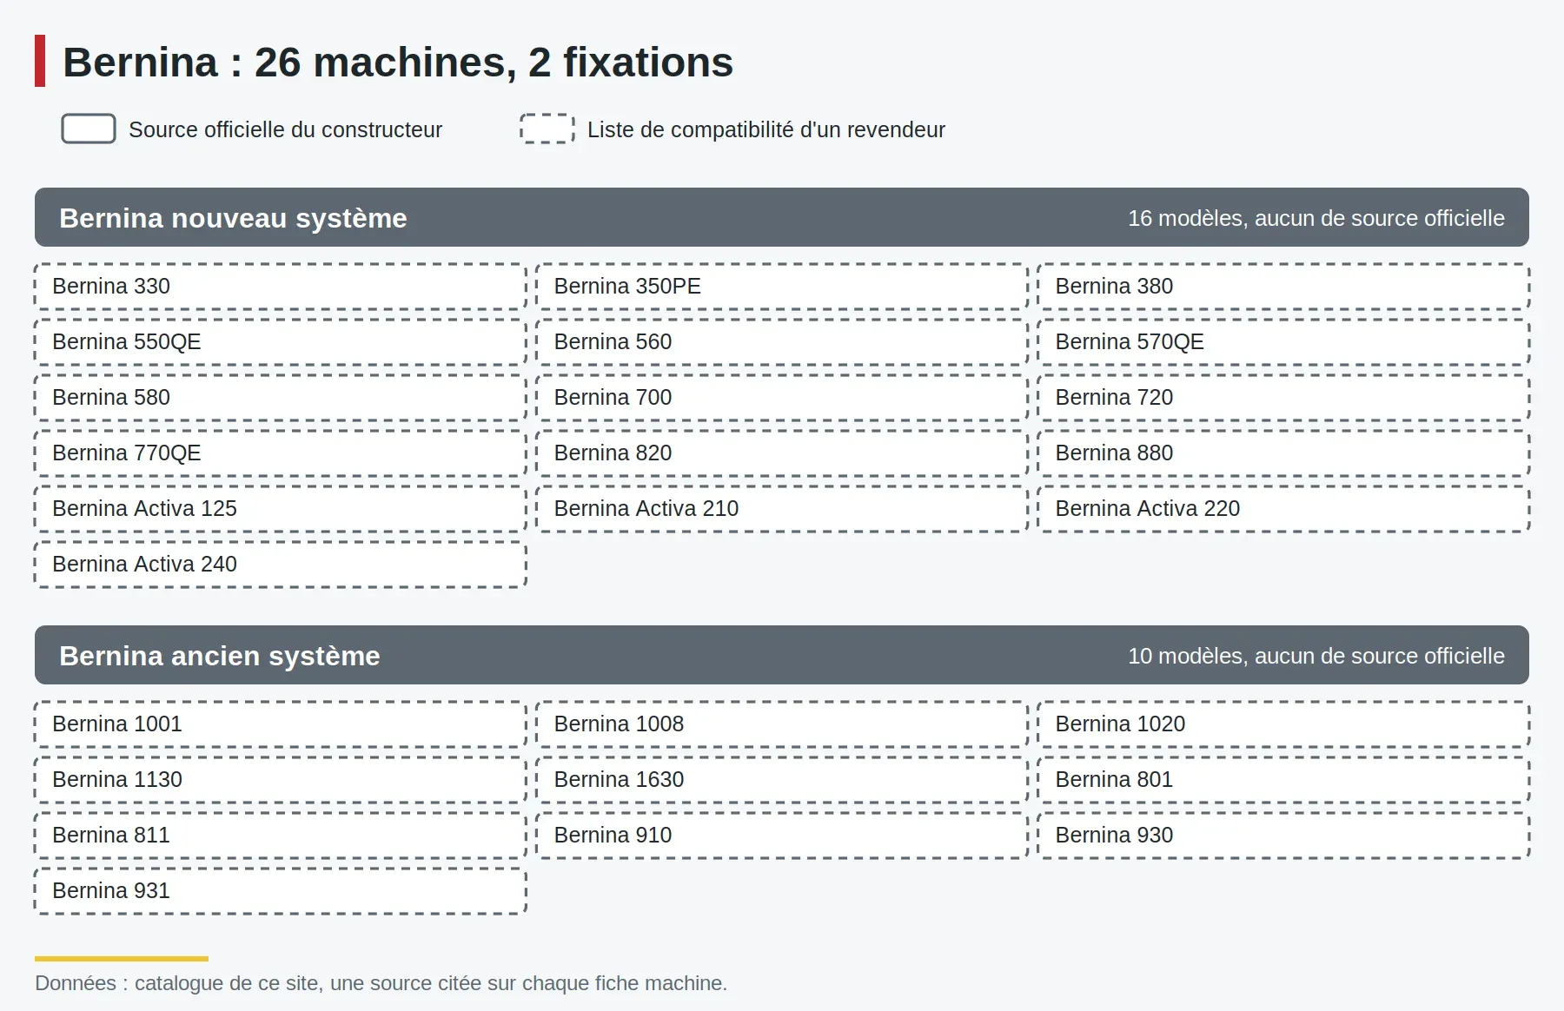The height and width of the screenshot is (1011, 1564).
Task: Click on Bernina 1130
Action: pos(281,780)
